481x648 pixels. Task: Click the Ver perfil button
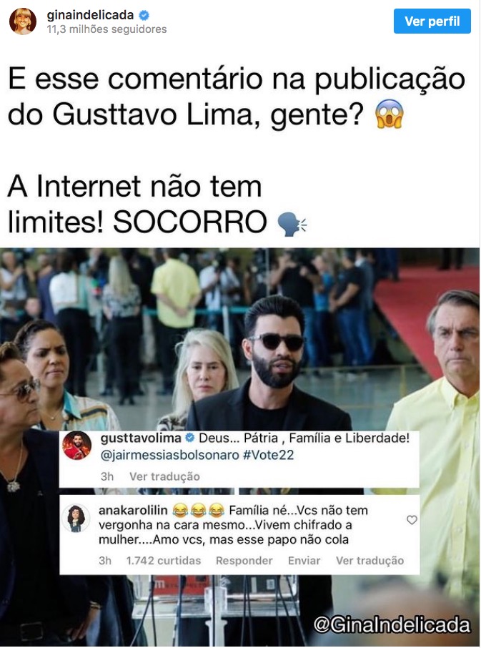pos(432,21)
